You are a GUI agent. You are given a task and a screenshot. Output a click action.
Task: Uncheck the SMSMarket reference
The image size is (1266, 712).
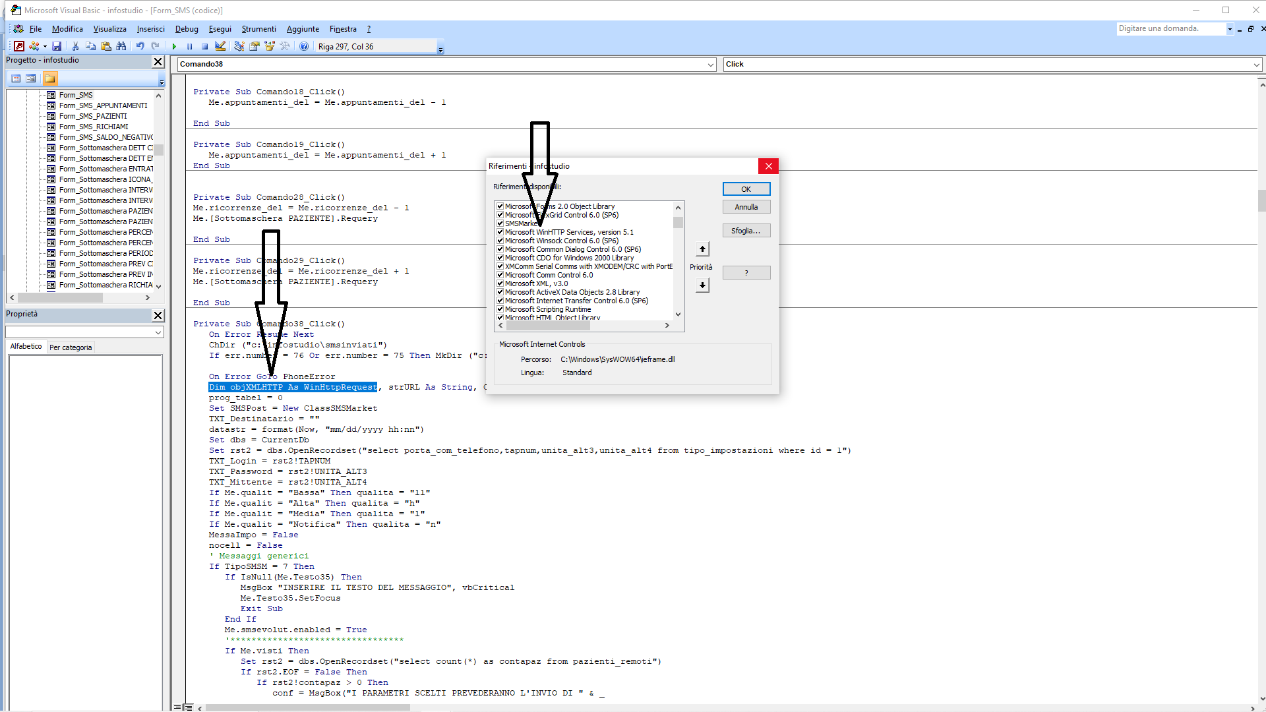pos(500,223)
